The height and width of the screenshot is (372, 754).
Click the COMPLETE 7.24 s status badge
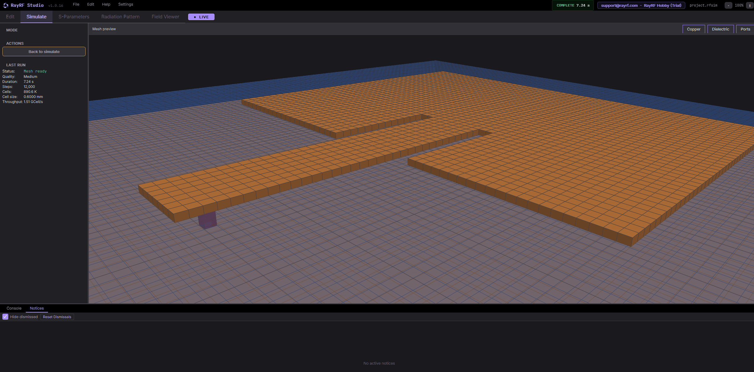point(573,5)
